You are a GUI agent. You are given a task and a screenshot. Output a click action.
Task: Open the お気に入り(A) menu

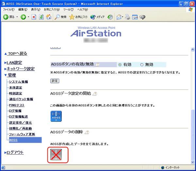52,9
